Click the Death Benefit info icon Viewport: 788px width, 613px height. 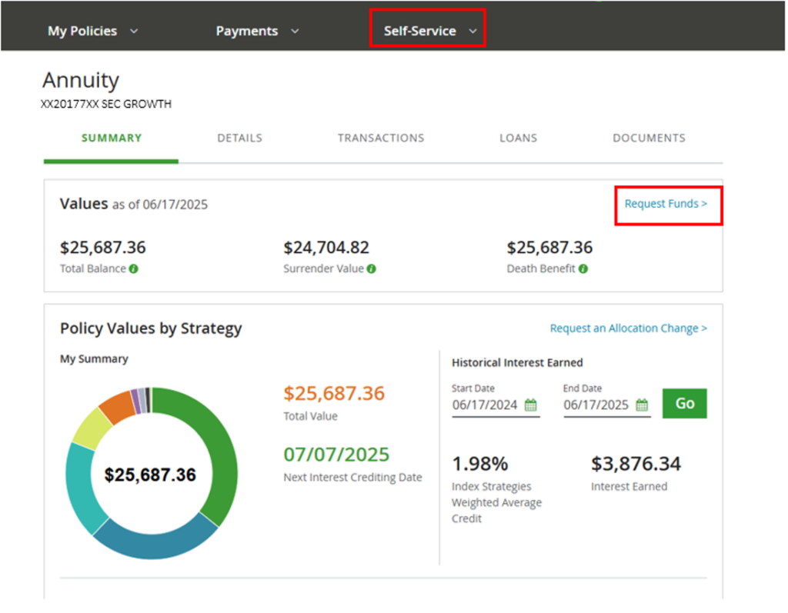[583, 269]
